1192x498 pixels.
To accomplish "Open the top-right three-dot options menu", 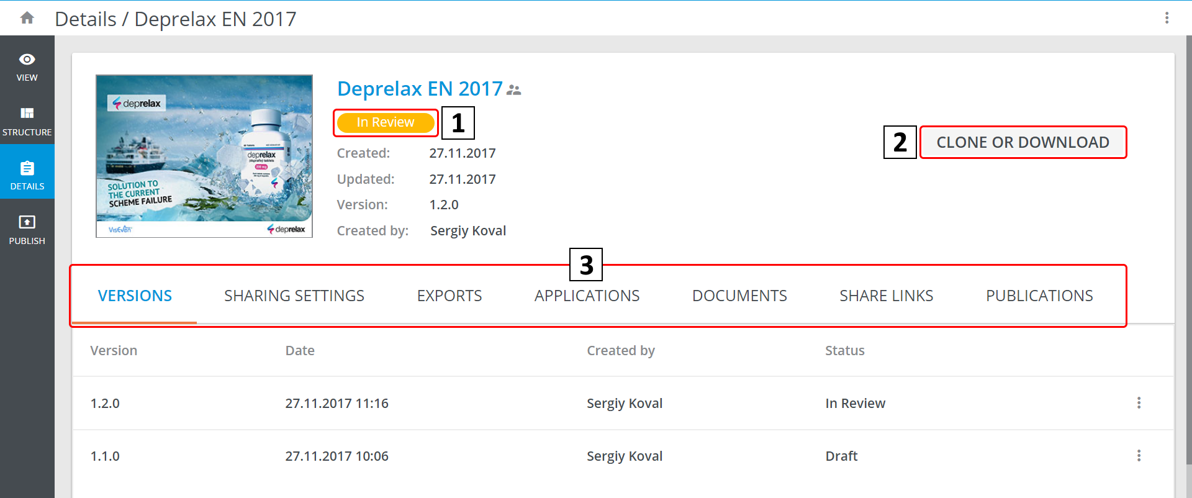I will [x=1167, y=18].
